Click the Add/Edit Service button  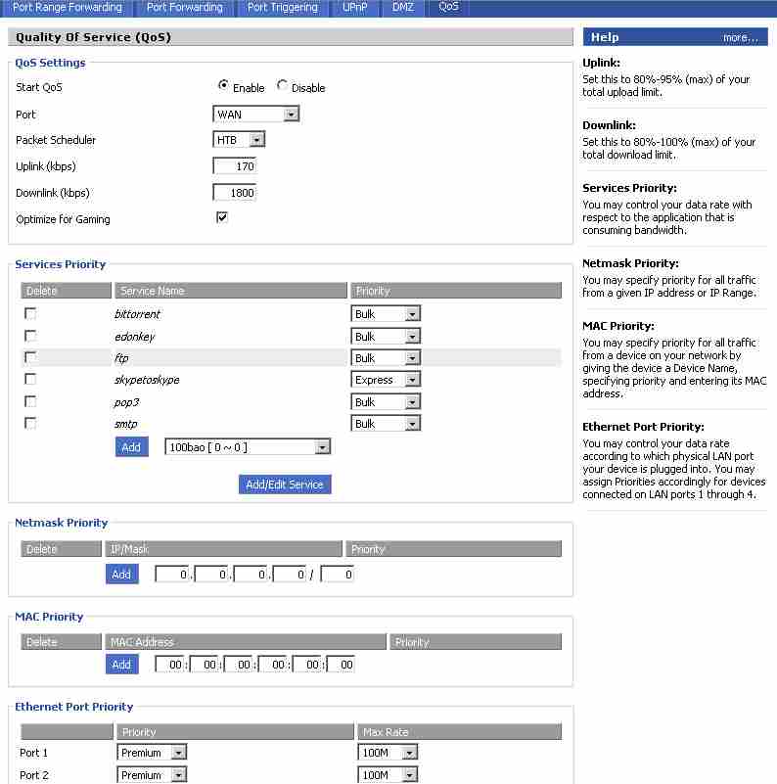click(x=285, y=484)
